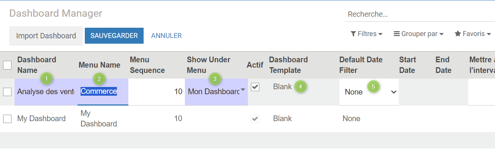This screenshot has height=161, width=495.
Task: Click the Grouper par list icon
Action: (397, 34)
